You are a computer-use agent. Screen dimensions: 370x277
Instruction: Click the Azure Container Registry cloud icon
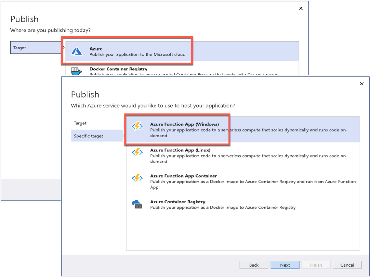click(137, 204)
